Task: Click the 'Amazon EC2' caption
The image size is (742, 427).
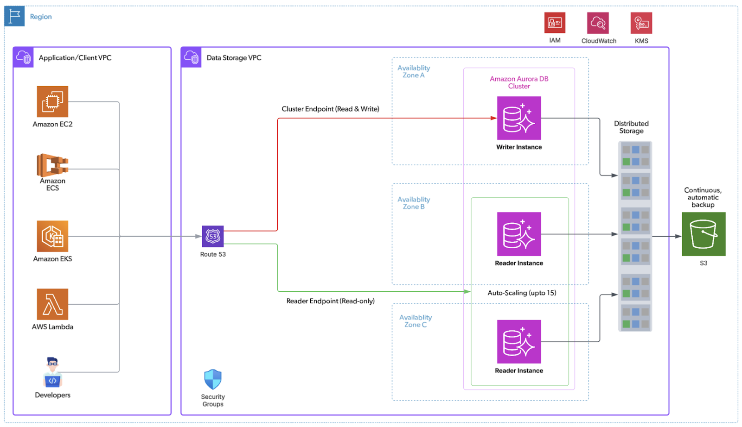Action: (52, 124)
